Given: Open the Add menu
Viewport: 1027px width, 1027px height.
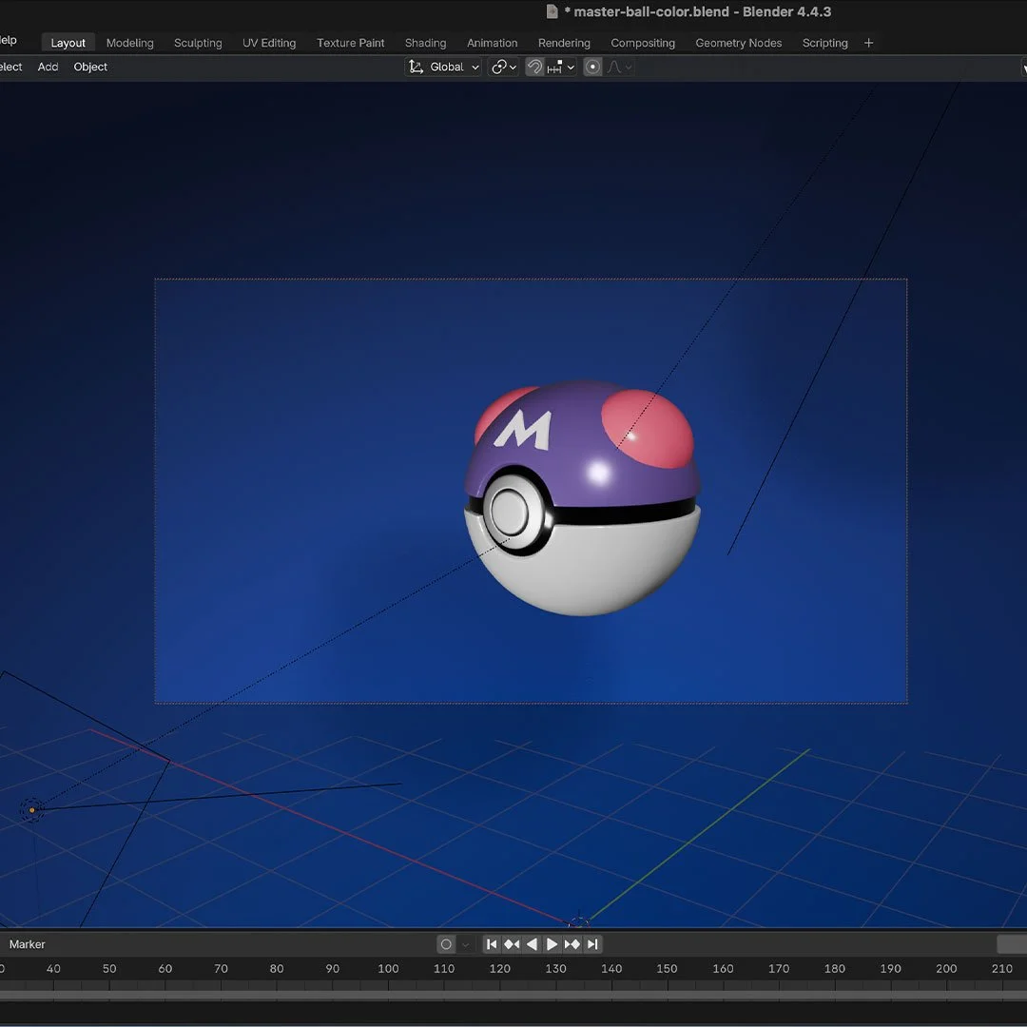Looking at the screenshot, I should tap(48, 68).
